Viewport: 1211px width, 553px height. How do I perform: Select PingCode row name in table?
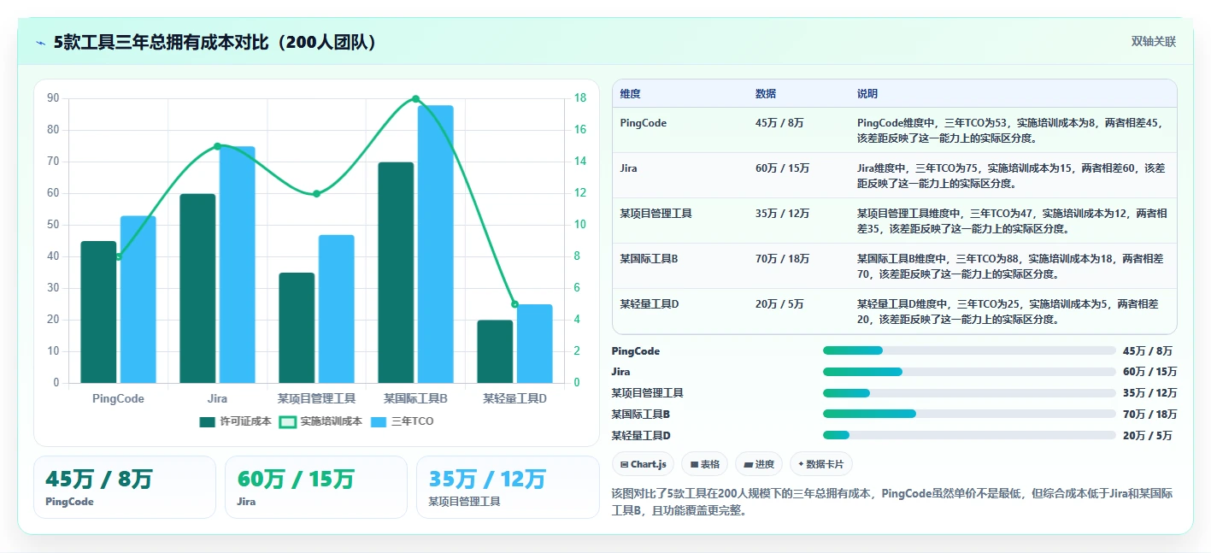click(x=644, y=123)
